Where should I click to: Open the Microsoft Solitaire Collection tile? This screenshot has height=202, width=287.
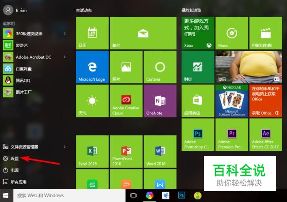coord(232,101)
